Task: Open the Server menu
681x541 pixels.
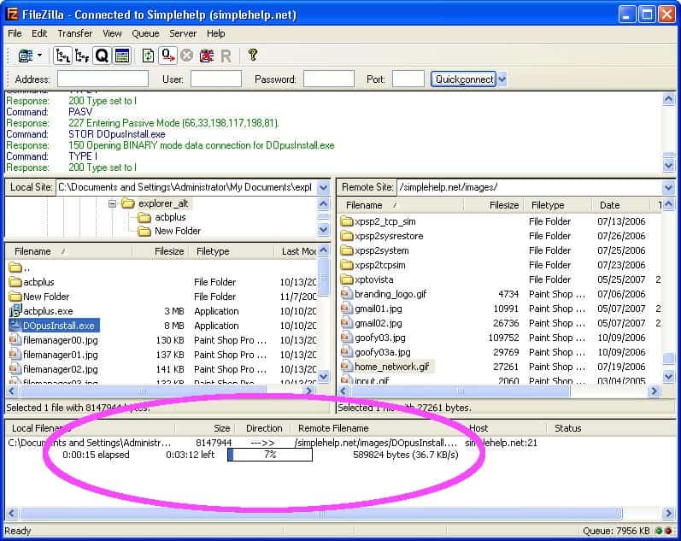Action: 182,33
